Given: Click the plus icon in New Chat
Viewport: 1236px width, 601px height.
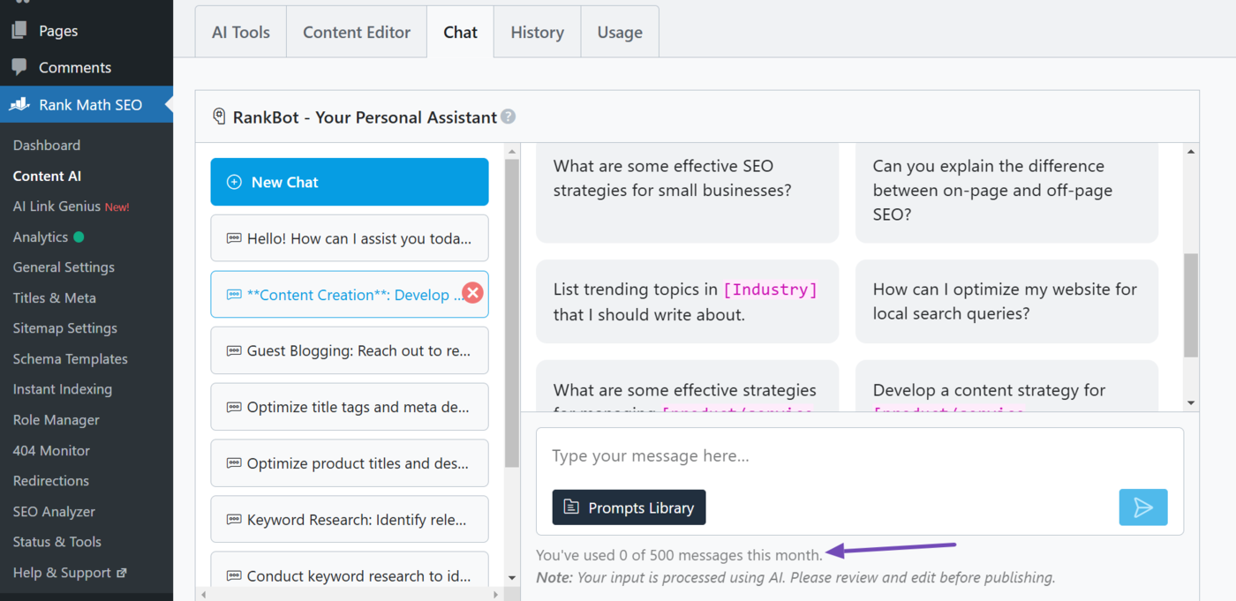Looking at the screenshot, I should pos(234,182).
